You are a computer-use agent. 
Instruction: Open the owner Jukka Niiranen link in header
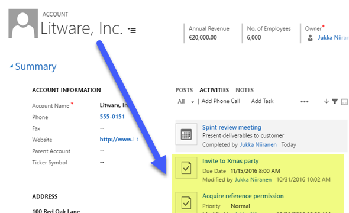click(x=333, y=38)
